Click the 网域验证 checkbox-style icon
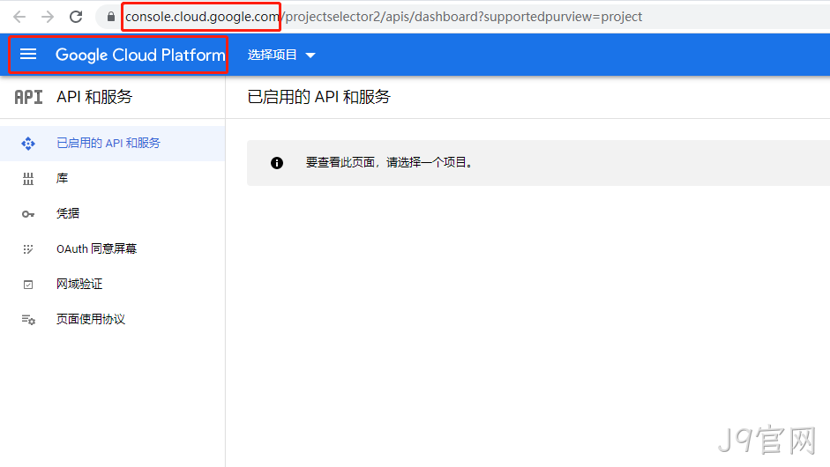Screen dimensions: 830x467 pyautogui.click(x=28, y=285)
